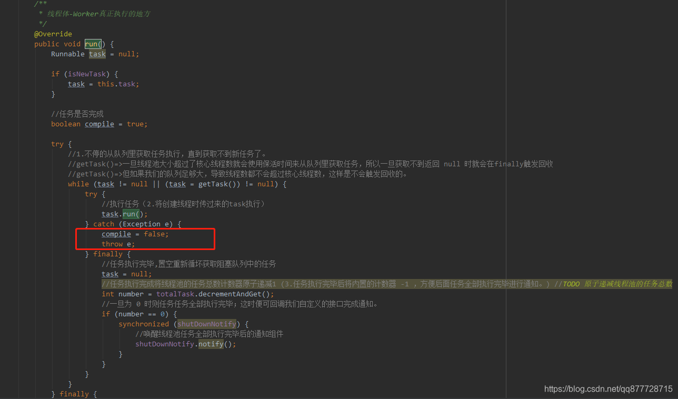Click comment '//getTask()=>一旦线程池大小超过了核心线程数'

[311, 164]
